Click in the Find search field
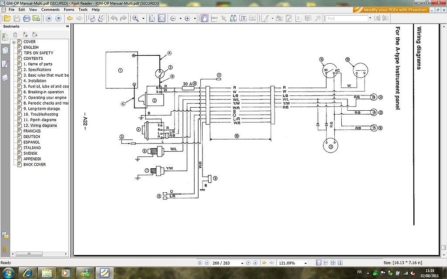 click(x=347, y=18)
